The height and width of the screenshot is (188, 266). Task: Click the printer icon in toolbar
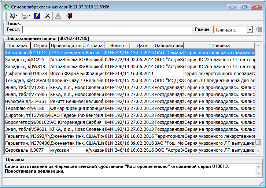[x=24, y=16]
